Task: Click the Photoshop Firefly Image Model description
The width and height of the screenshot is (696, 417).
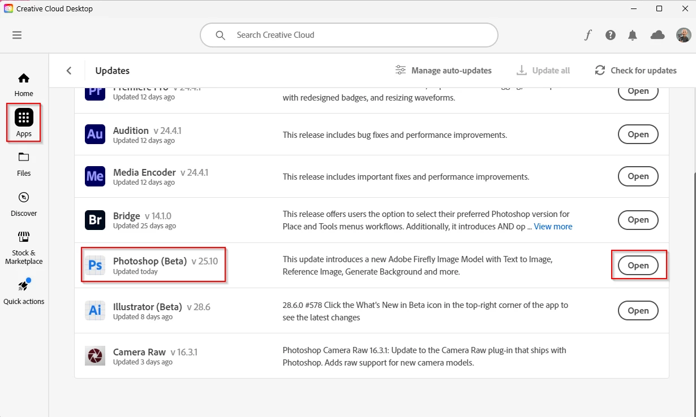Action: (418, 266)
